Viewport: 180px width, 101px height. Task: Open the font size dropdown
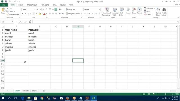pyautogui.click(x=40, y=10)
